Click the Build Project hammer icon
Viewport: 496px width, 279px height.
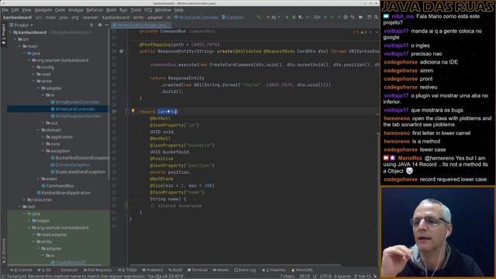point(259,17)
